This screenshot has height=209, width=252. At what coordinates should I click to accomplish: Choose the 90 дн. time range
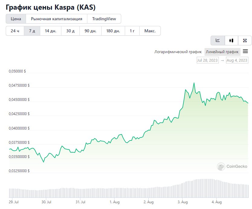pyautogui.click(x=90, y=31)
